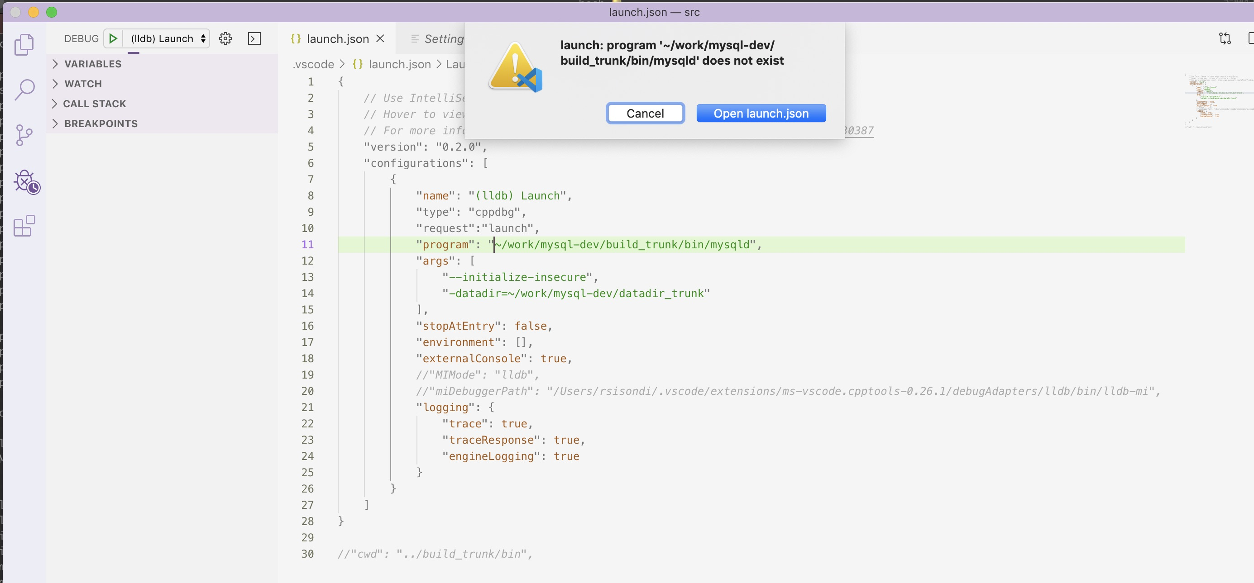Open the Extensions panel

pos(24,226)
